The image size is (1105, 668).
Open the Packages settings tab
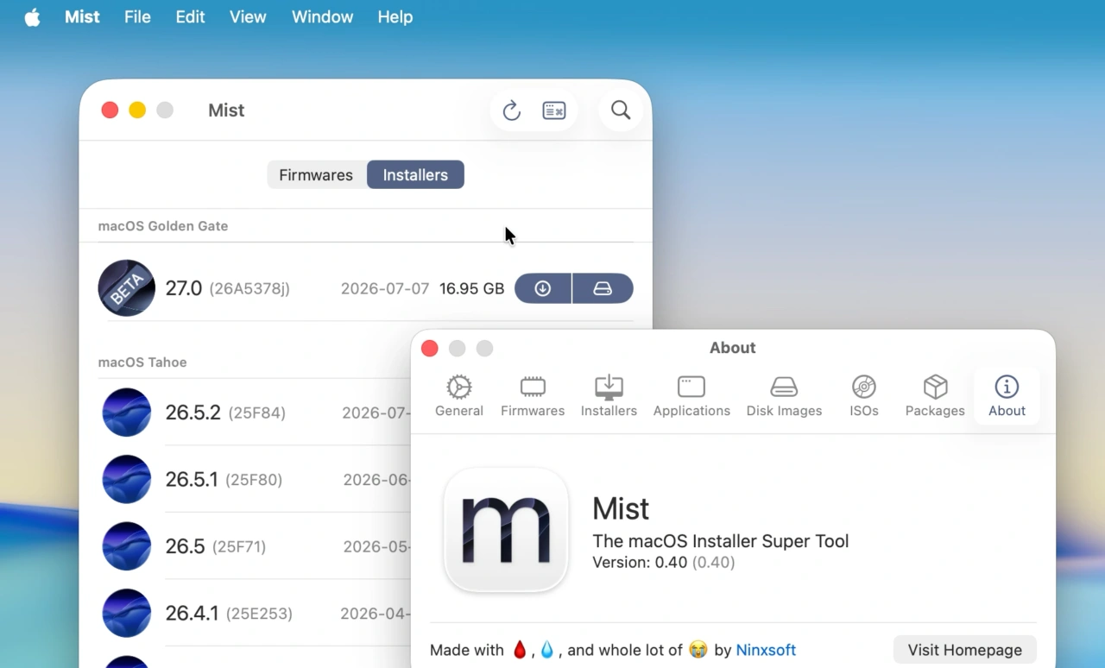click(935, 396)
